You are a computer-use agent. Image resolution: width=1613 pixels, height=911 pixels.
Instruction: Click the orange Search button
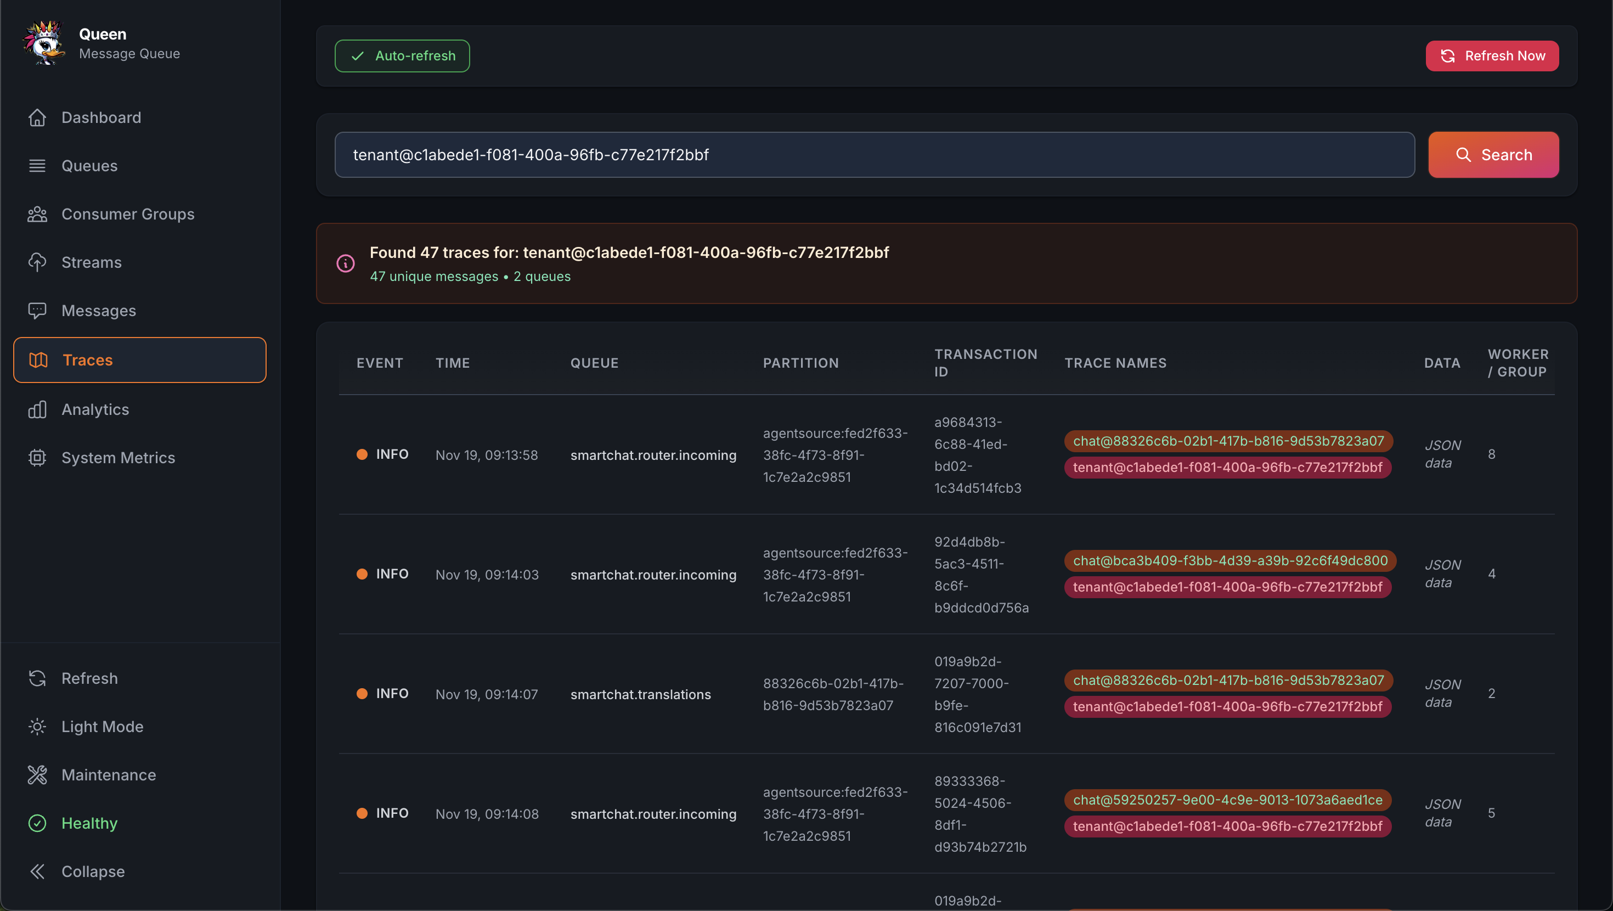pos(1493,155)
